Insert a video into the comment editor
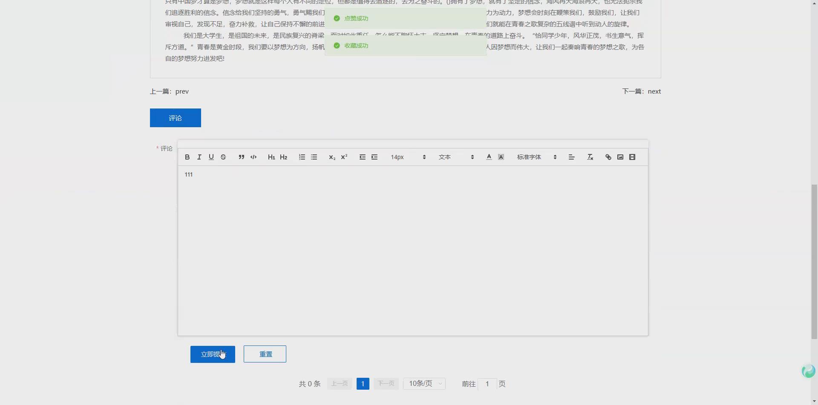Image resolution: width=818 pixels, height=405 pixels. [x=633, y=157]
